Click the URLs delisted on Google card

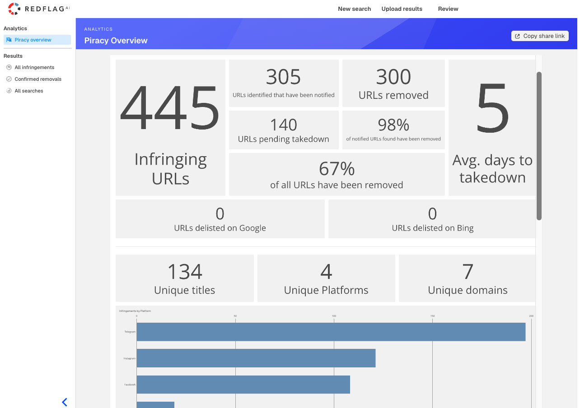tap(220, 219)
